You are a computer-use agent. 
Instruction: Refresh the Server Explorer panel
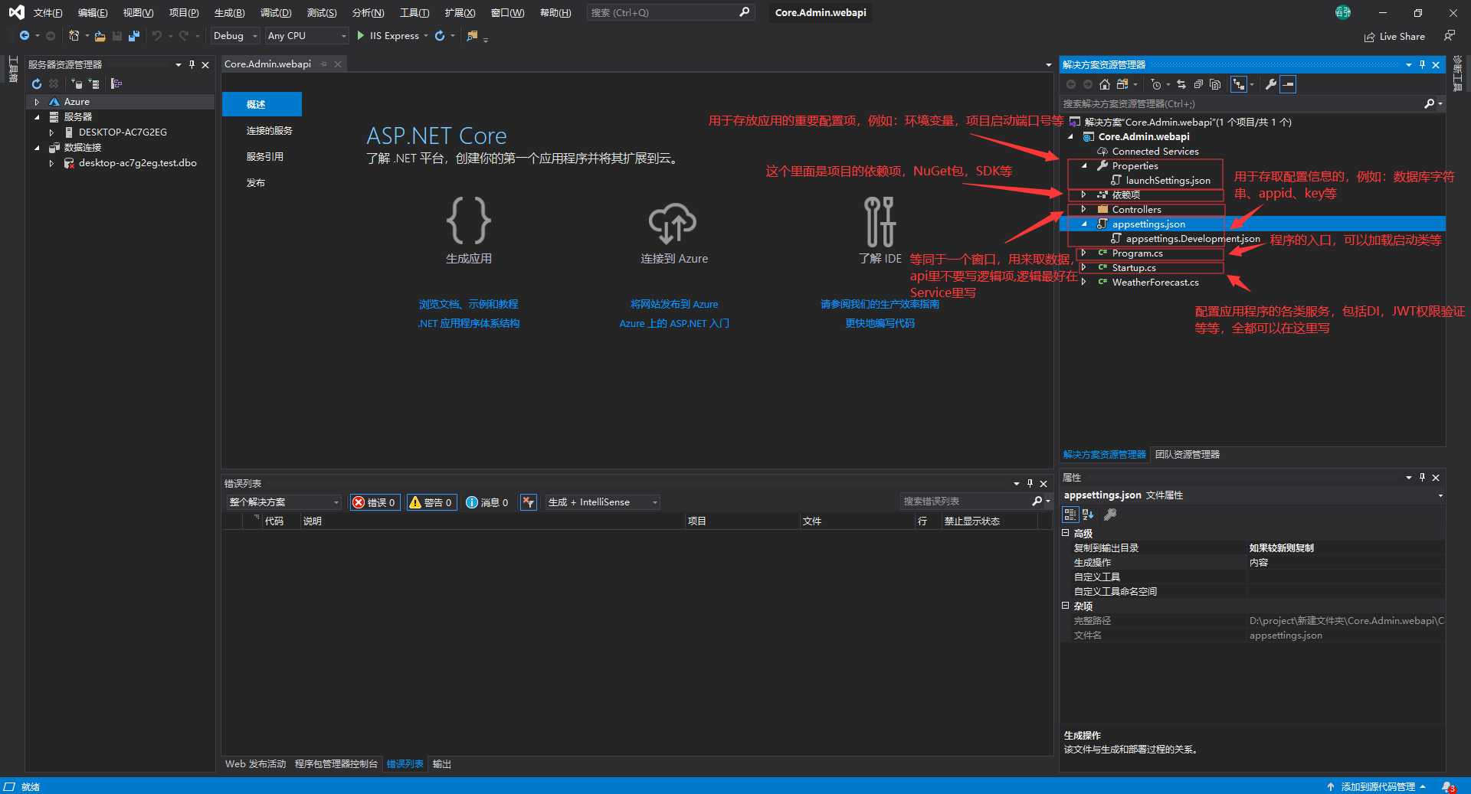point(36,83)
